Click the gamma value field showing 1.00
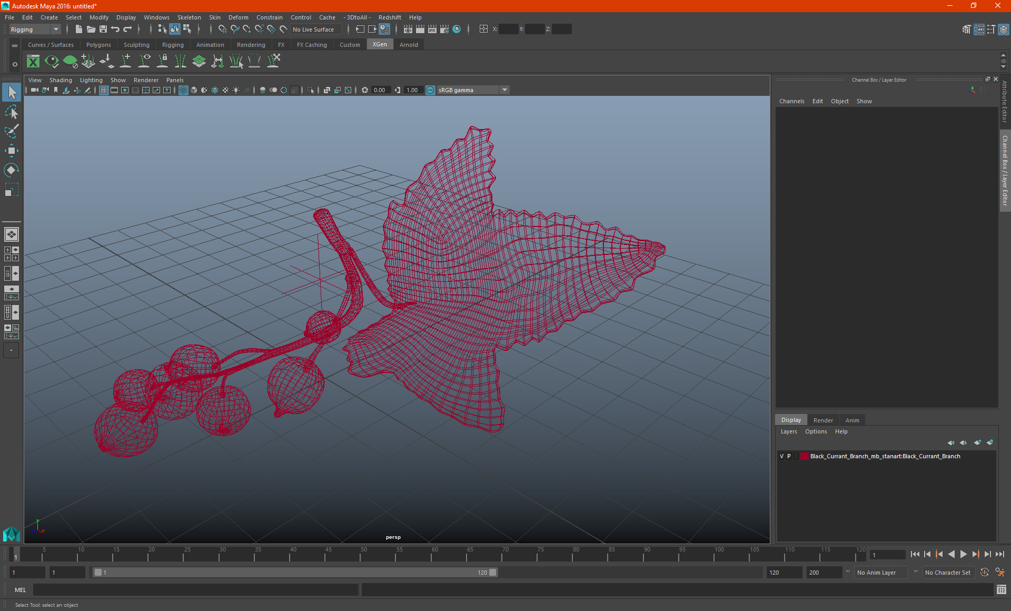The image size is (1011, 611). point(413,90)
